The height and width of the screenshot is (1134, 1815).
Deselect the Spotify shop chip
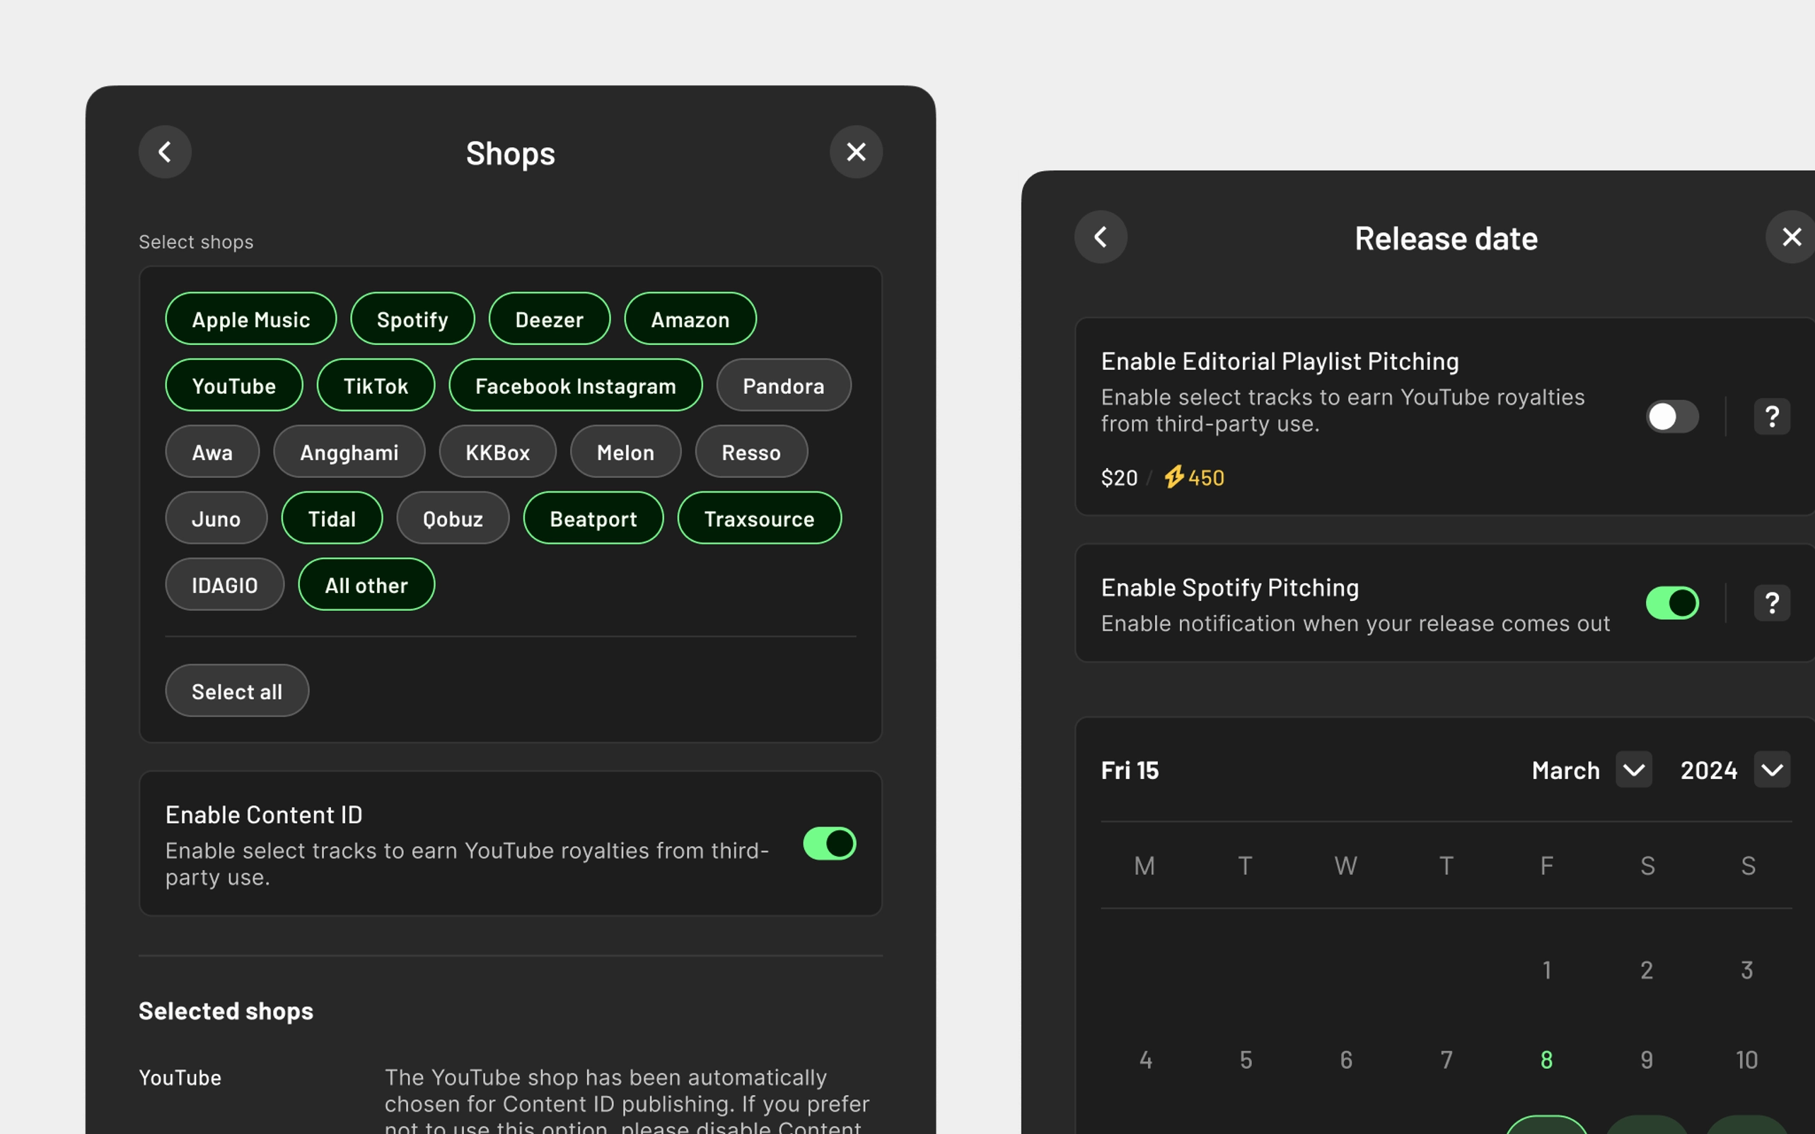pos(412,320)
